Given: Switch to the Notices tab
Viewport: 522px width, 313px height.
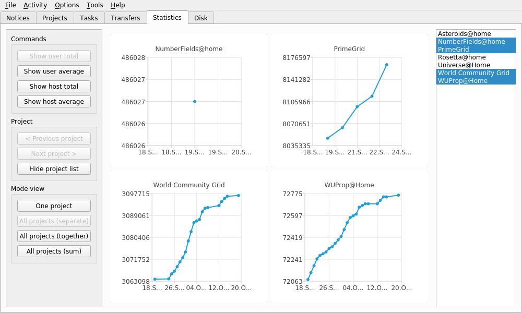Looking at the screenshot, I should (18, 18).
